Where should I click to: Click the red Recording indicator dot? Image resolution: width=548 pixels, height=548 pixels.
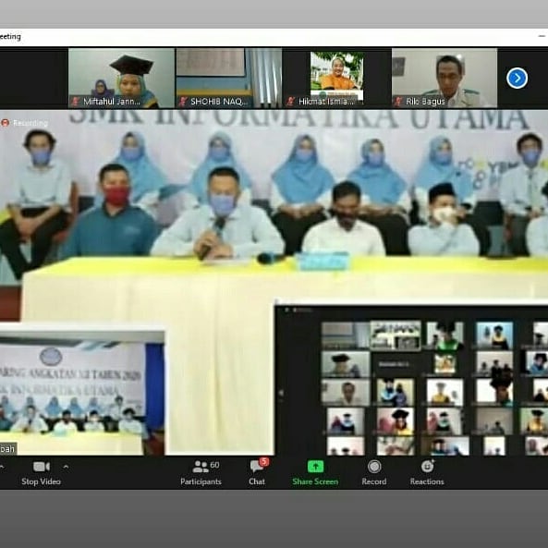[x=5, y=123]
